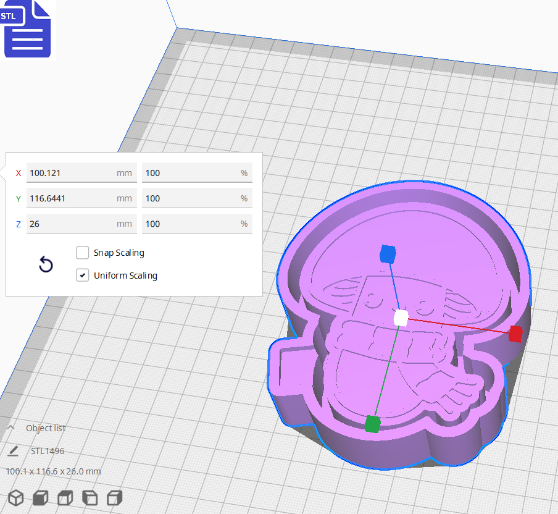Screen dimensions: 558x514
Task: Click the pencil icon beside STL1496
Action: click(x=14, y=451)
